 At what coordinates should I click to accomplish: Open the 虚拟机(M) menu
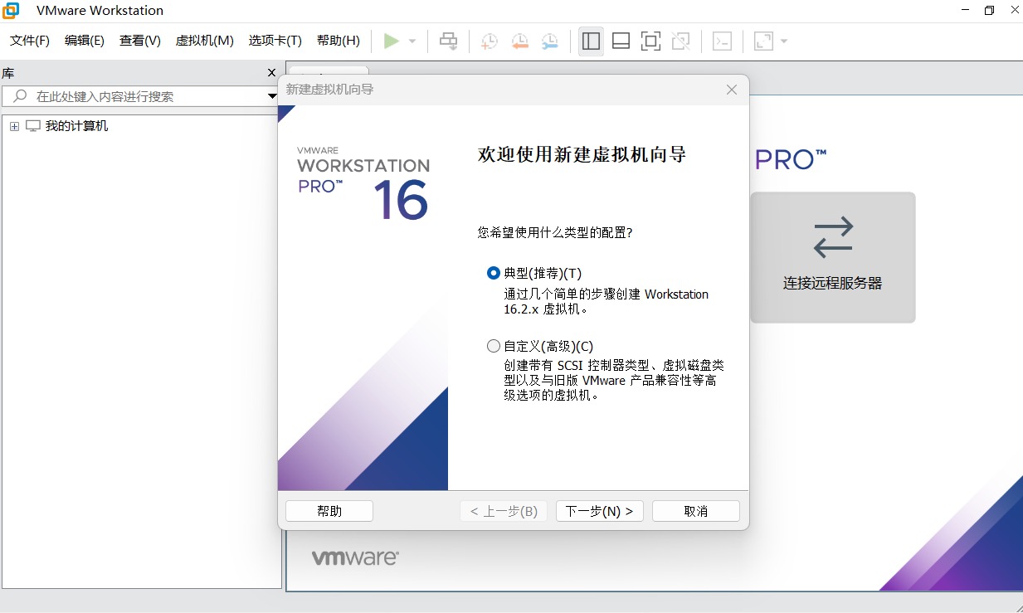click(205, 41)
